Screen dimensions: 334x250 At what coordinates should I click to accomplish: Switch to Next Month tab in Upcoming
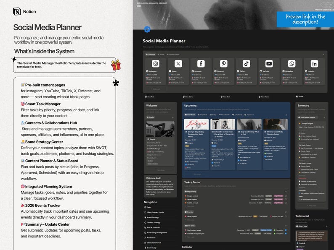tap(224, 115)
